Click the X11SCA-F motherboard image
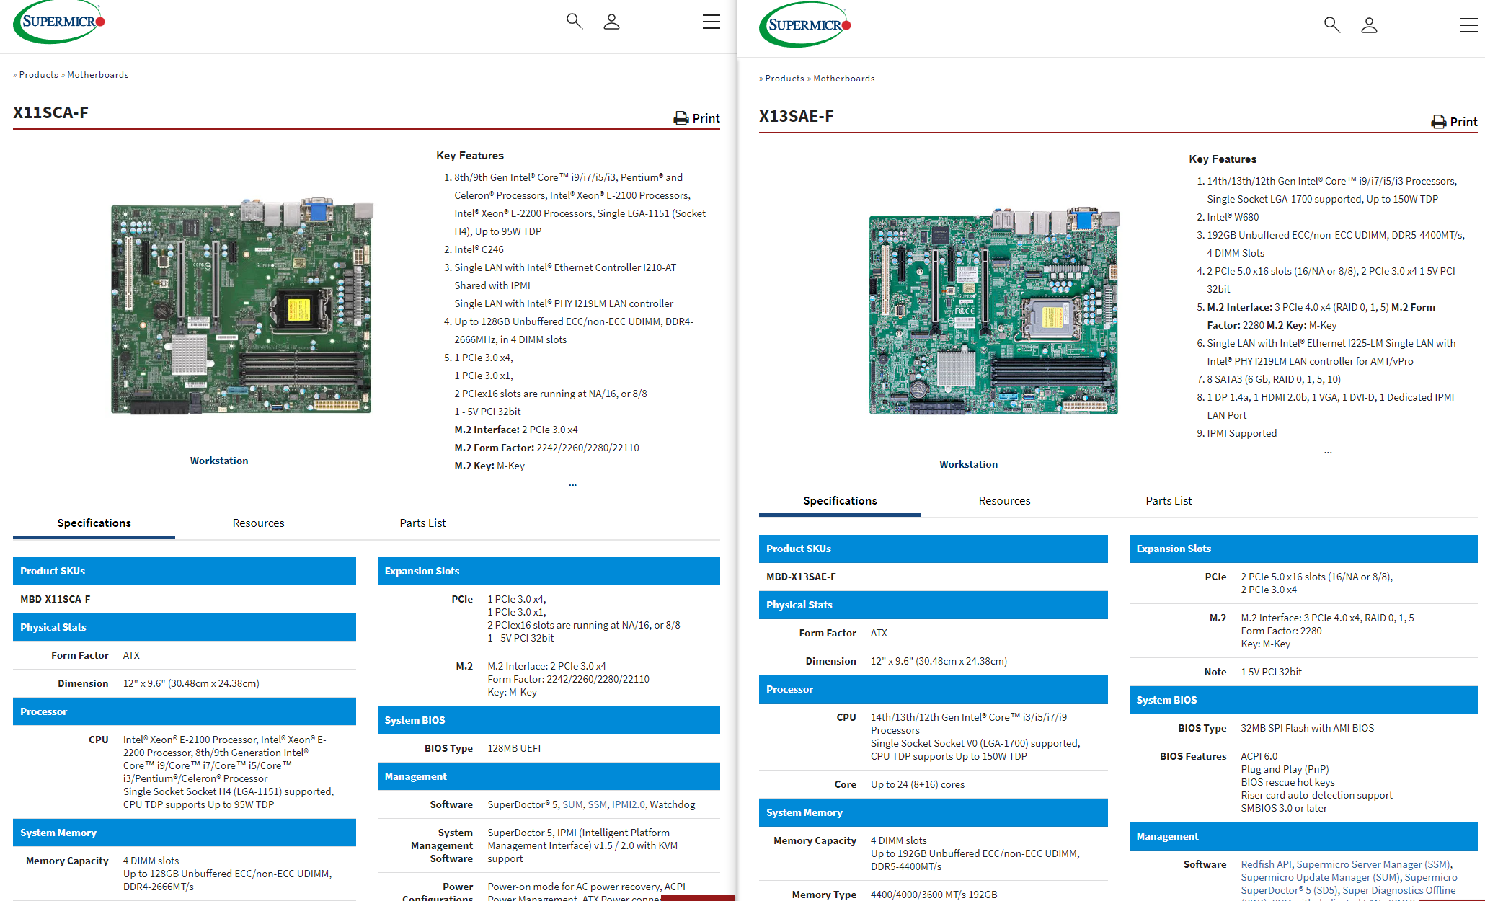This screenshot has width=1485, height=901. (x=241, y=307)
